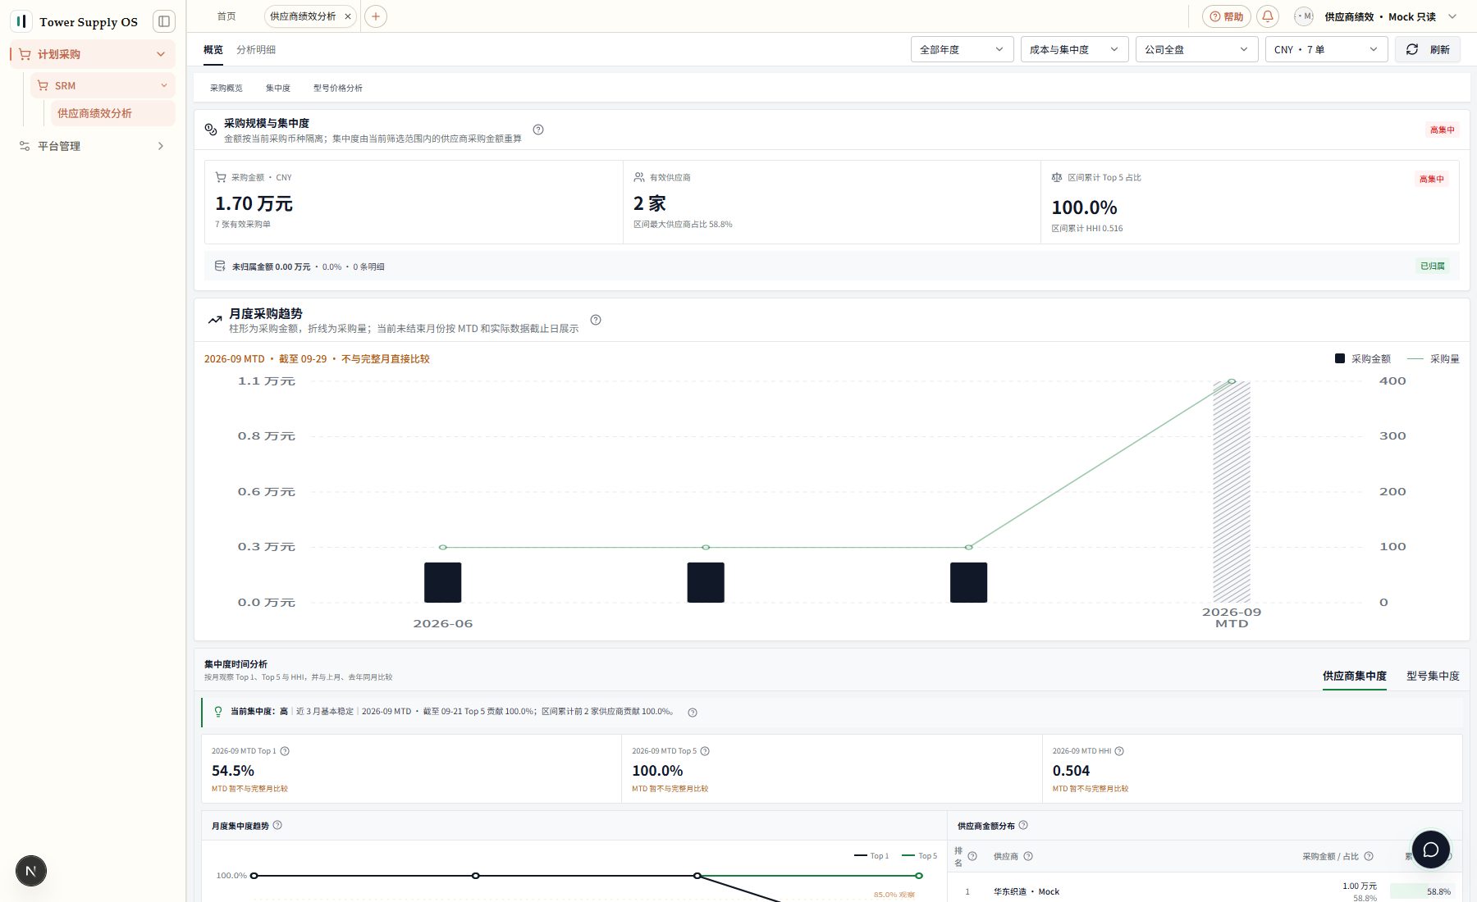
Task: Click the 刷新 refresh button
Action: (x=1428, y=49)
